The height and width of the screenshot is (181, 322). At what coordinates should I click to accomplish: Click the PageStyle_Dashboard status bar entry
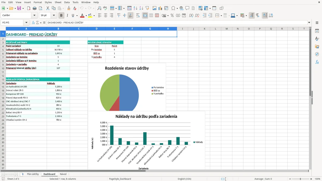tap(120, 179)
